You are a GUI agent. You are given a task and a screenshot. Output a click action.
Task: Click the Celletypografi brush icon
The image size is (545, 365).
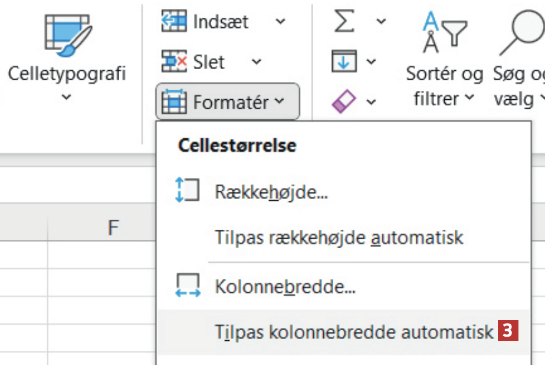67,35
